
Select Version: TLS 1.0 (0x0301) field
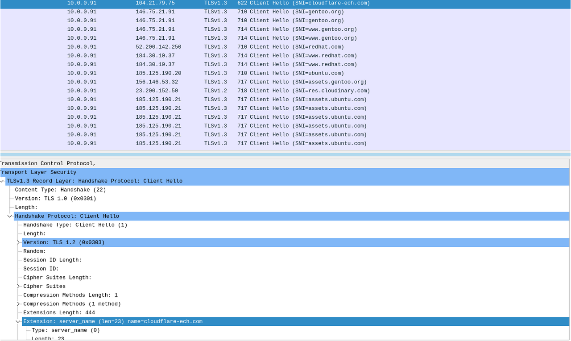tap(55, 199)
